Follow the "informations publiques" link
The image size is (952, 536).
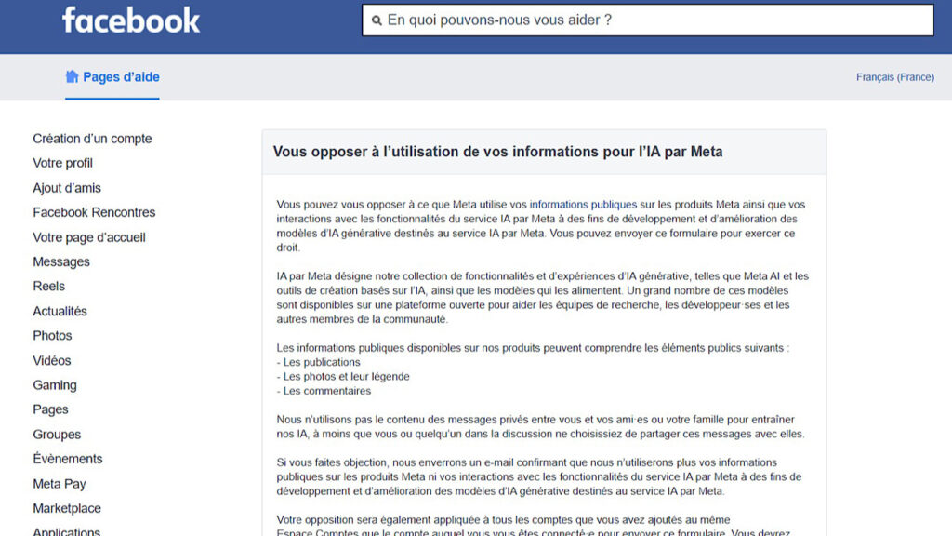pyautogui.click(x=583, y=205)
